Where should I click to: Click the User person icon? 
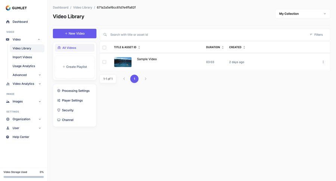[x=8, y=128]
